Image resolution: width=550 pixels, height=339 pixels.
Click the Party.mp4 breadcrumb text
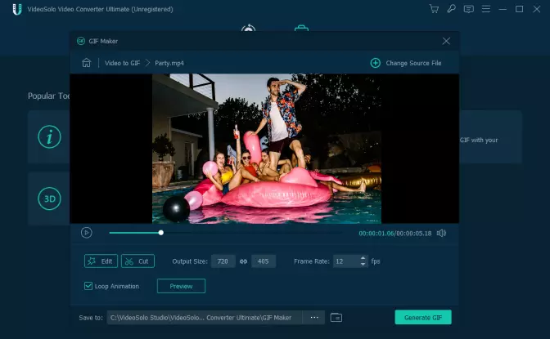click(169, 63)
